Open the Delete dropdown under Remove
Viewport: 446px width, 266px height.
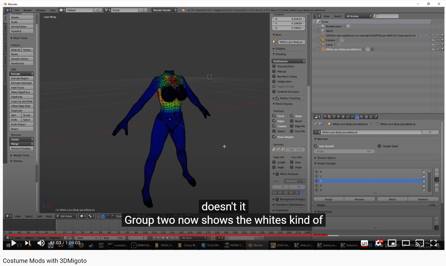click(x=21, y=139)
